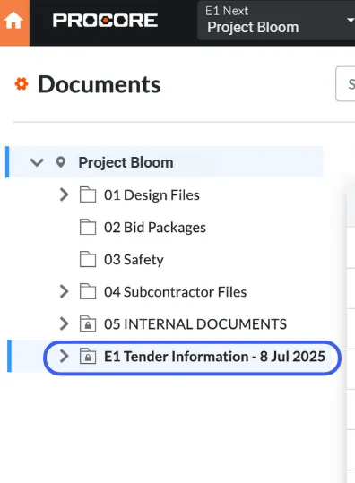Screen dimensions: 355x483
Task: Expand the 04 Subcontractor Files folder
Action: tap(64, 291)
